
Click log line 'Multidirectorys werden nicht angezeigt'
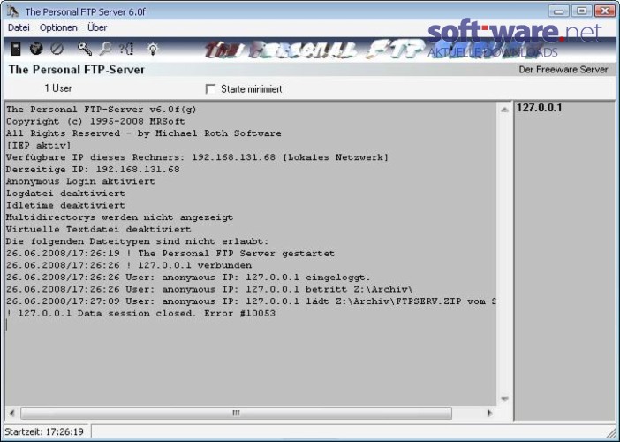click(x=119, y=217)
